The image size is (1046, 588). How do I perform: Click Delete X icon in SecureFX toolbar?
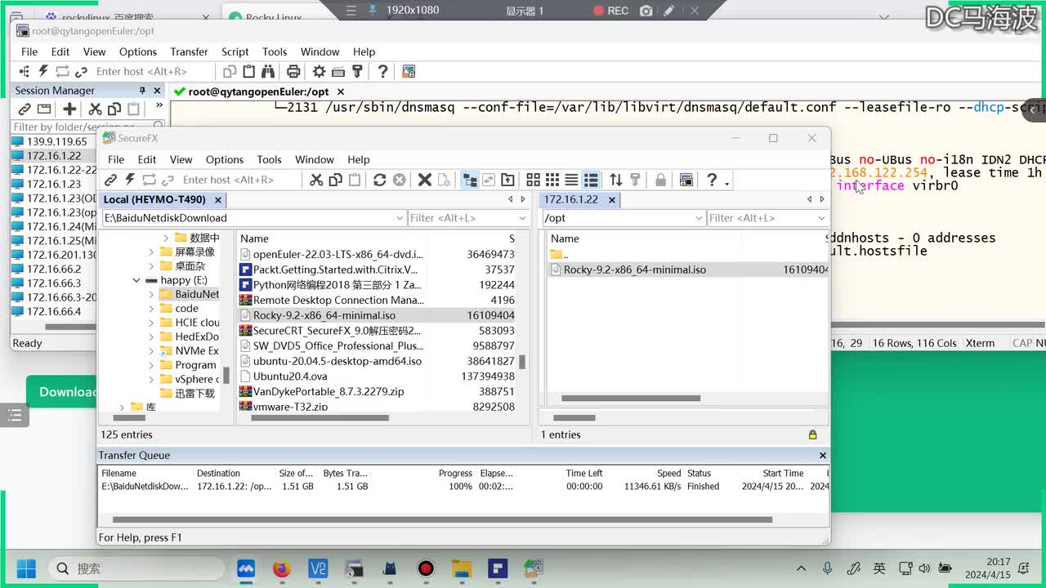(x=425, y=180)
